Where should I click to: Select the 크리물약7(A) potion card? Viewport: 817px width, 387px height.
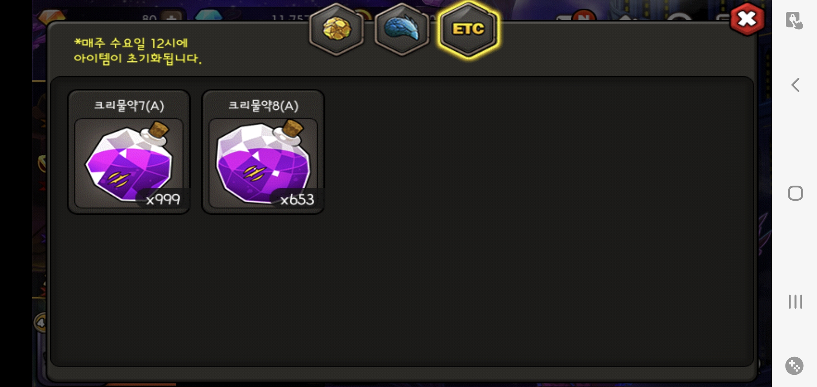(x=129, y=152)
